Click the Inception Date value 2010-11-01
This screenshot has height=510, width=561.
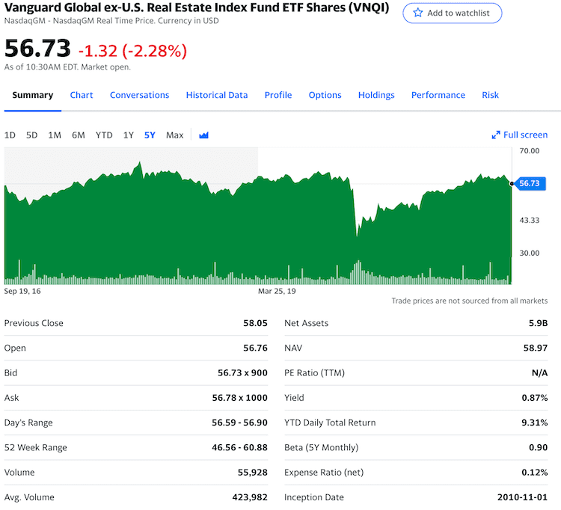(x=522, y=497)
